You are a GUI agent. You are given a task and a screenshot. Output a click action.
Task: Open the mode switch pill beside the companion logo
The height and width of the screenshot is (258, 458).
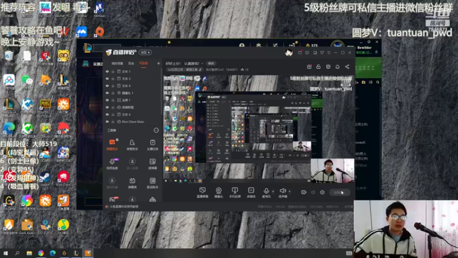pyautogui.click(x=145, y=53)
